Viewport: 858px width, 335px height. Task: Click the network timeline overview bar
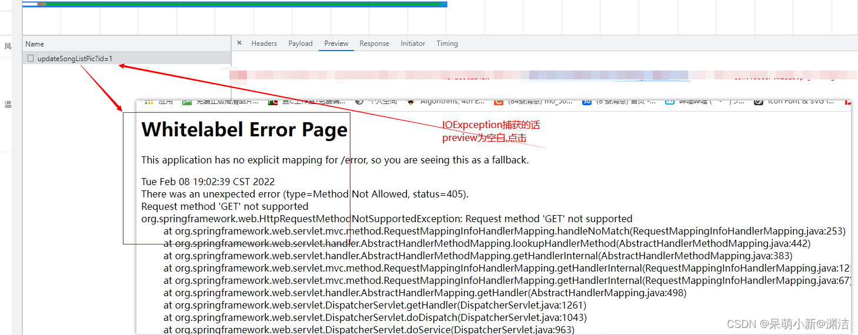point(235,4)
